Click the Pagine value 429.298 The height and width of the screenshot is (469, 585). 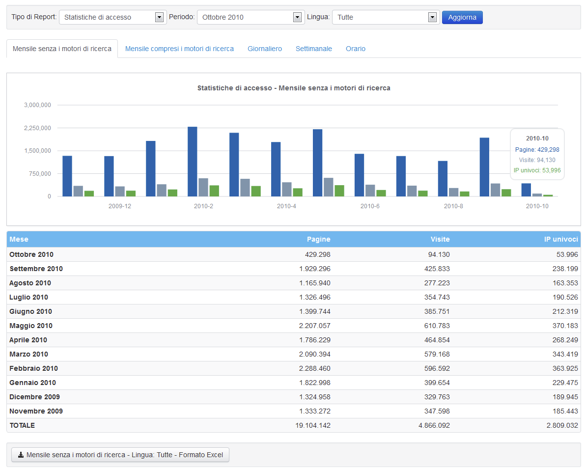317,254
